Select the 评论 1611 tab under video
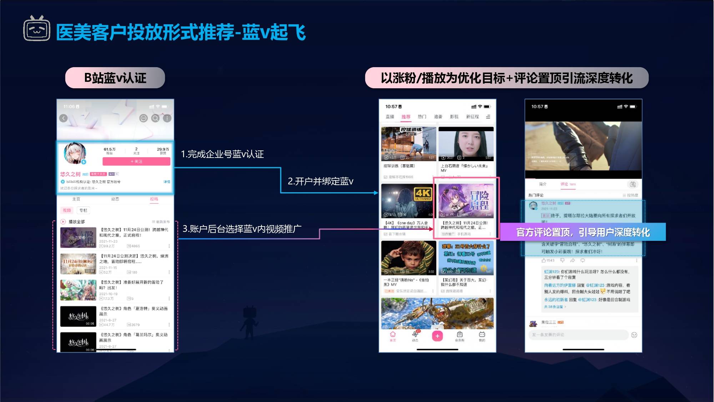The image size is (714, 402). coord(568,184)
